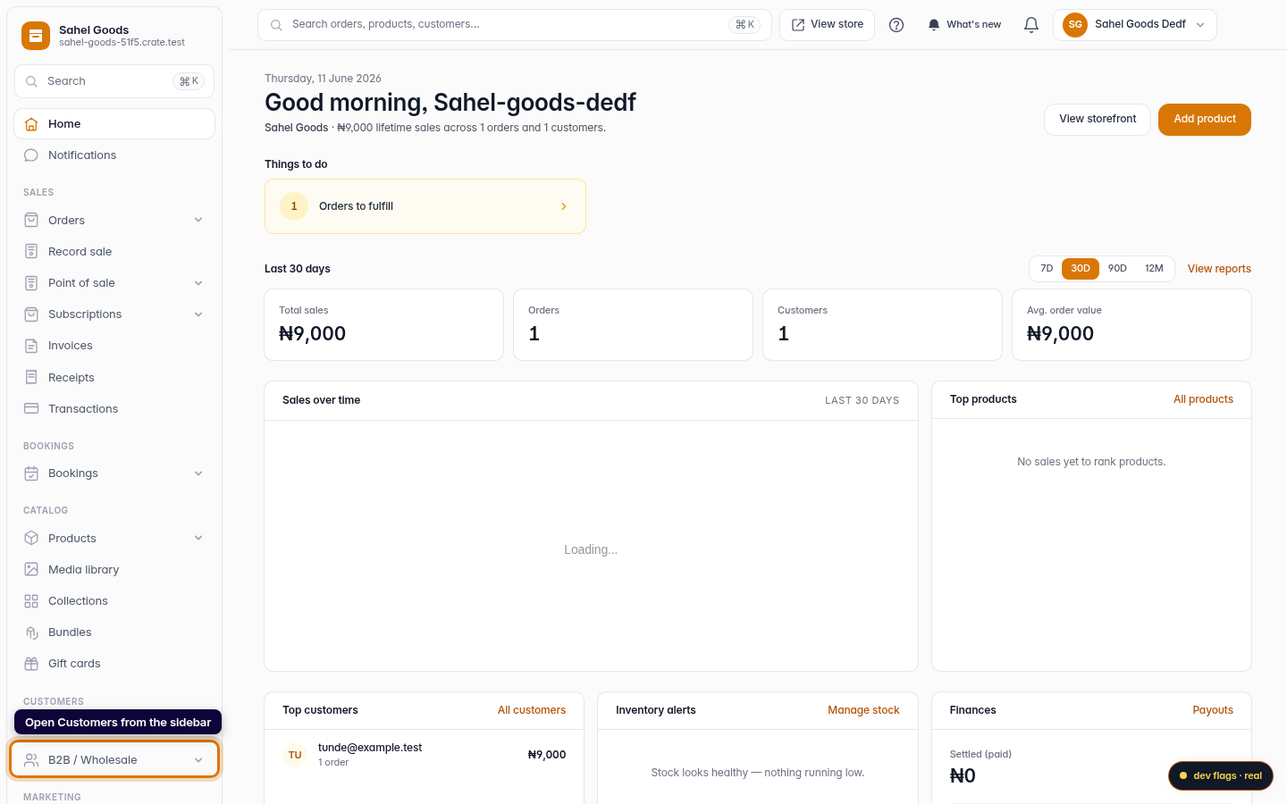Viewport: 1287px width, 804px height.
Task: Click the B2B / Wholesale people icon
Action: [31, 760]
